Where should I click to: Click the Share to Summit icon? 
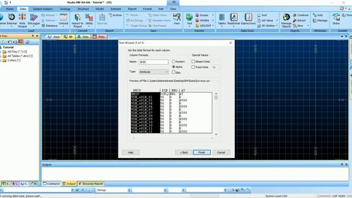coord(336,19)
